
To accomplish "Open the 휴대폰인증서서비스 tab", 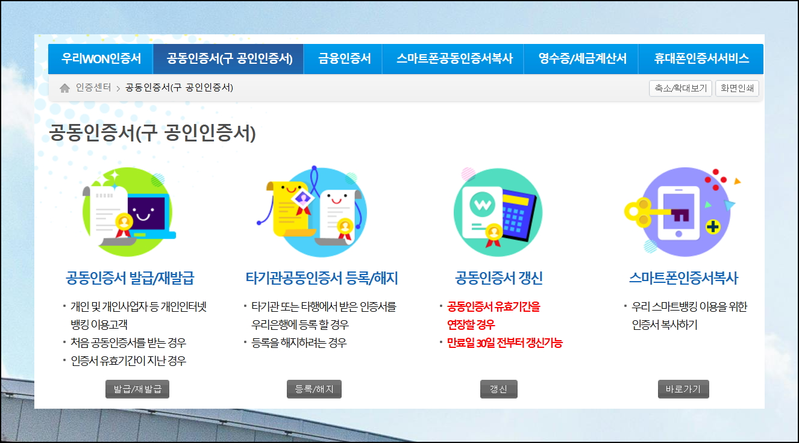I will [701, 59].
